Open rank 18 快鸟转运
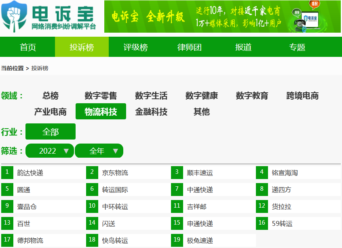The height and width of the screenshot is (248, 342). 129,240
